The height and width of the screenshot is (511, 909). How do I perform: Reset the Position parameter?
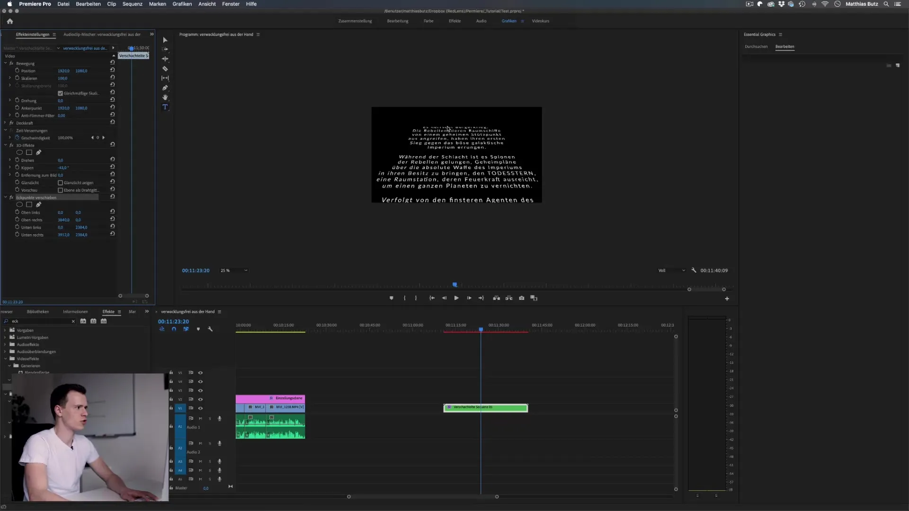pyautogui.click(x=112, y=70)
